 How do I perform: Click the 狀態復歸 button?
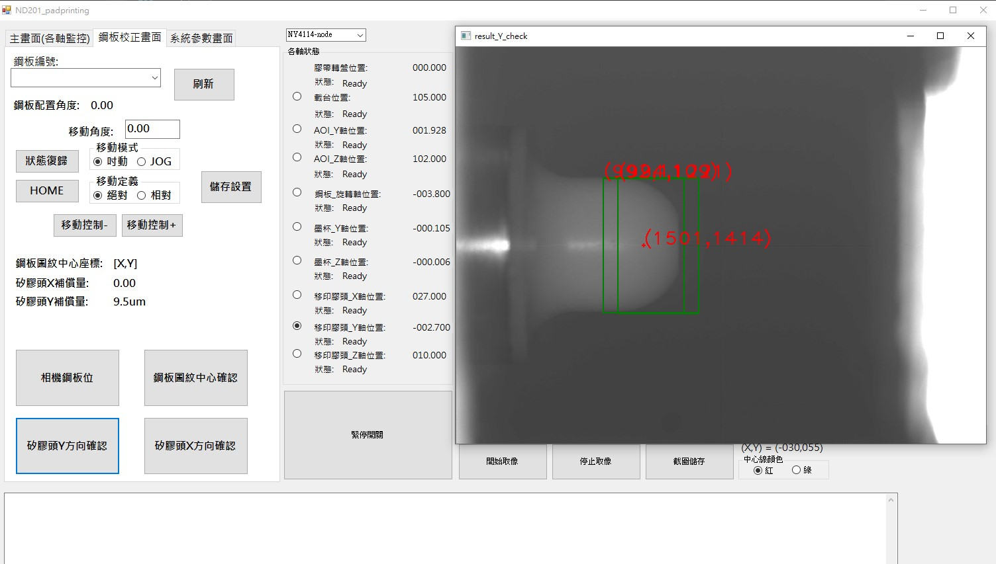(46, 161)
